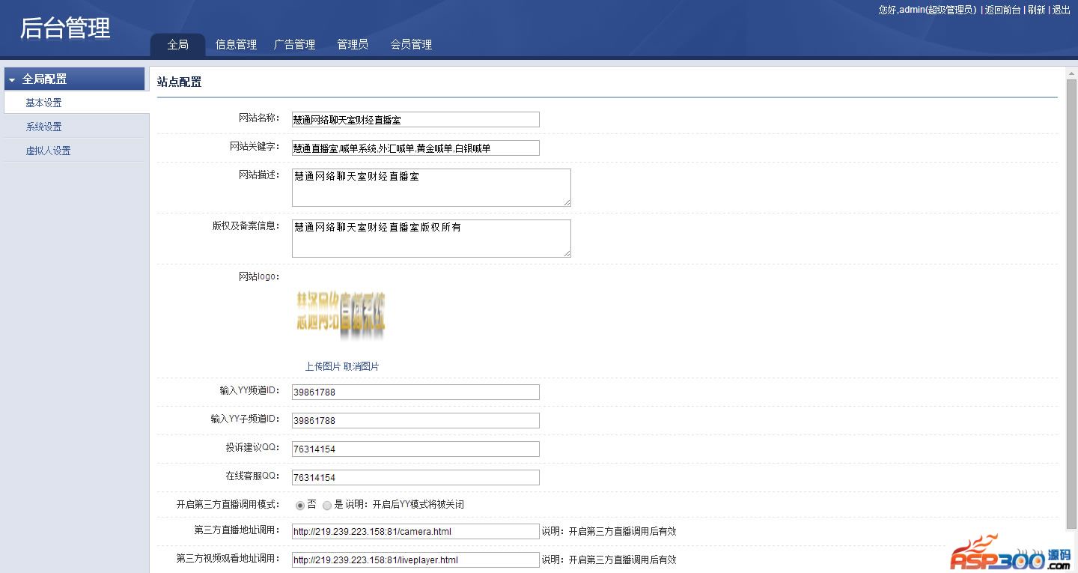This screenshot has height=573, width=1078.
Task: Open the 信息管理 tab
Action: pos(236,45)
